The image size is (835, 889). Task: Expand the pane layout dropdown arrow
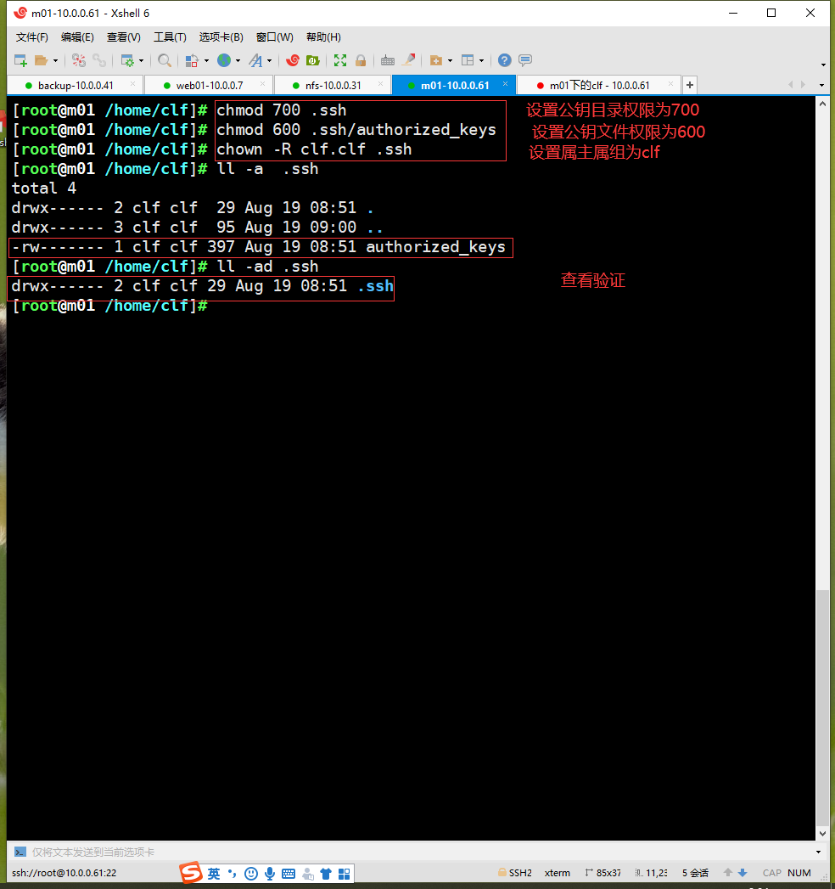tap(481, 60)
